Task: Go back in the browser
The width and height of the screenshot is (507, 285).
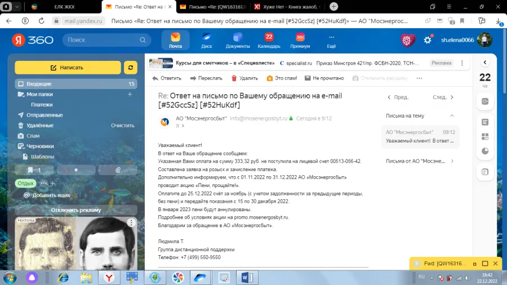Action: [x=9, y=21]
